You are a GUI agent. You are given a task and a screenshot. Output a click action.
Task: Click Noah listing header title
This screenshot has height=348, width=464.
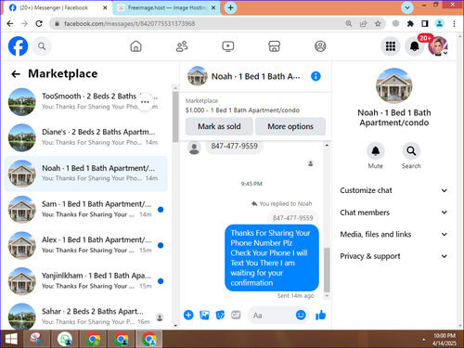tap(255, 76)
